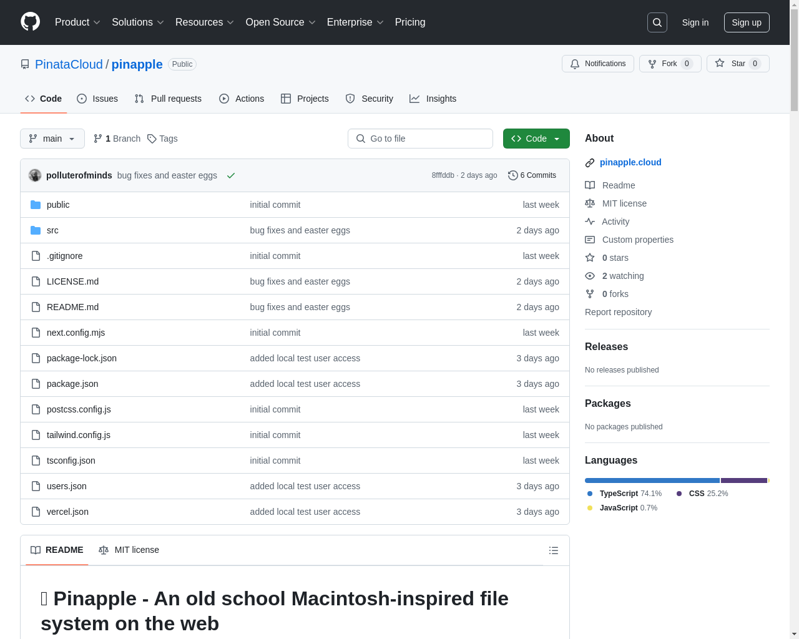Click the green commit status checkmark
Screen dimensions: 799x639
(231, 175)
